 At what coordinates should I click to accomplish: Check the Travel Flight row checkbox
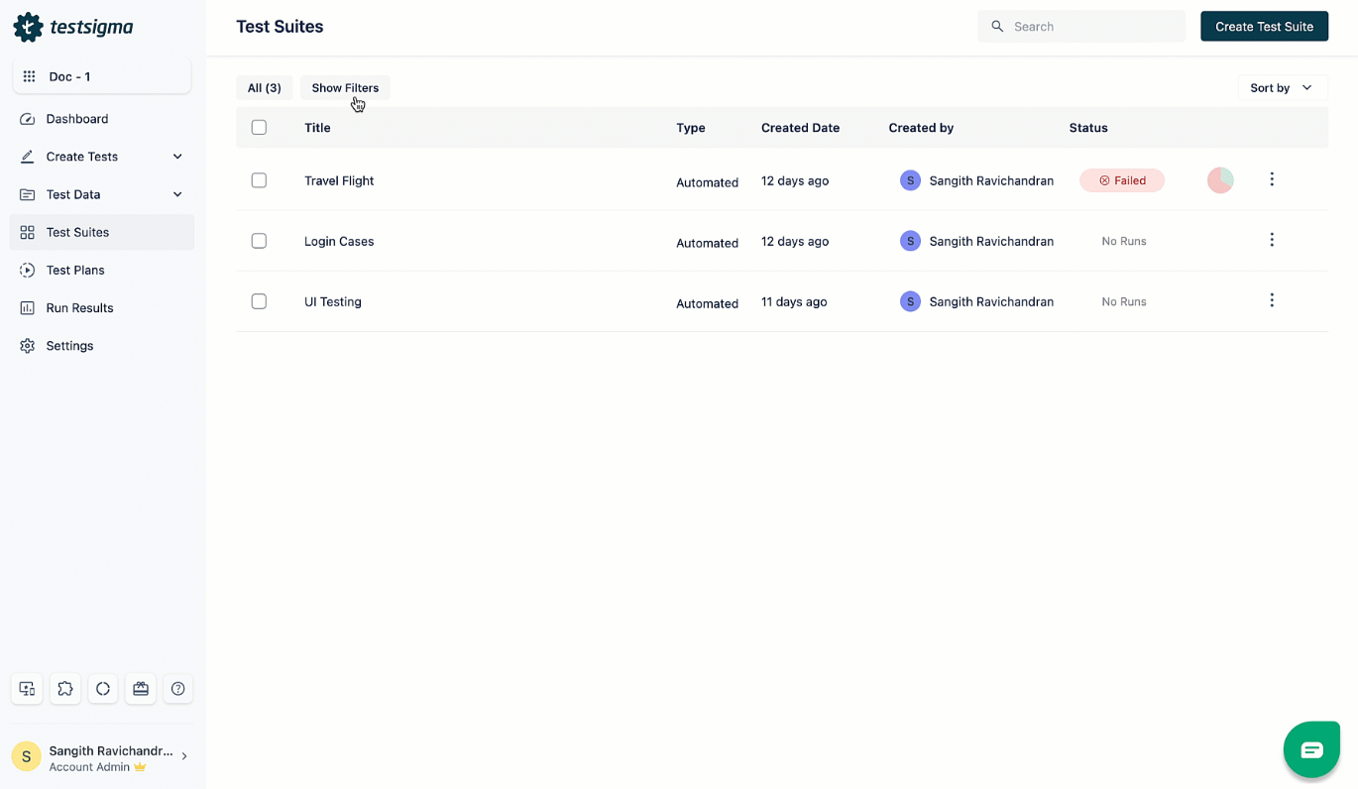pos(259,180)
